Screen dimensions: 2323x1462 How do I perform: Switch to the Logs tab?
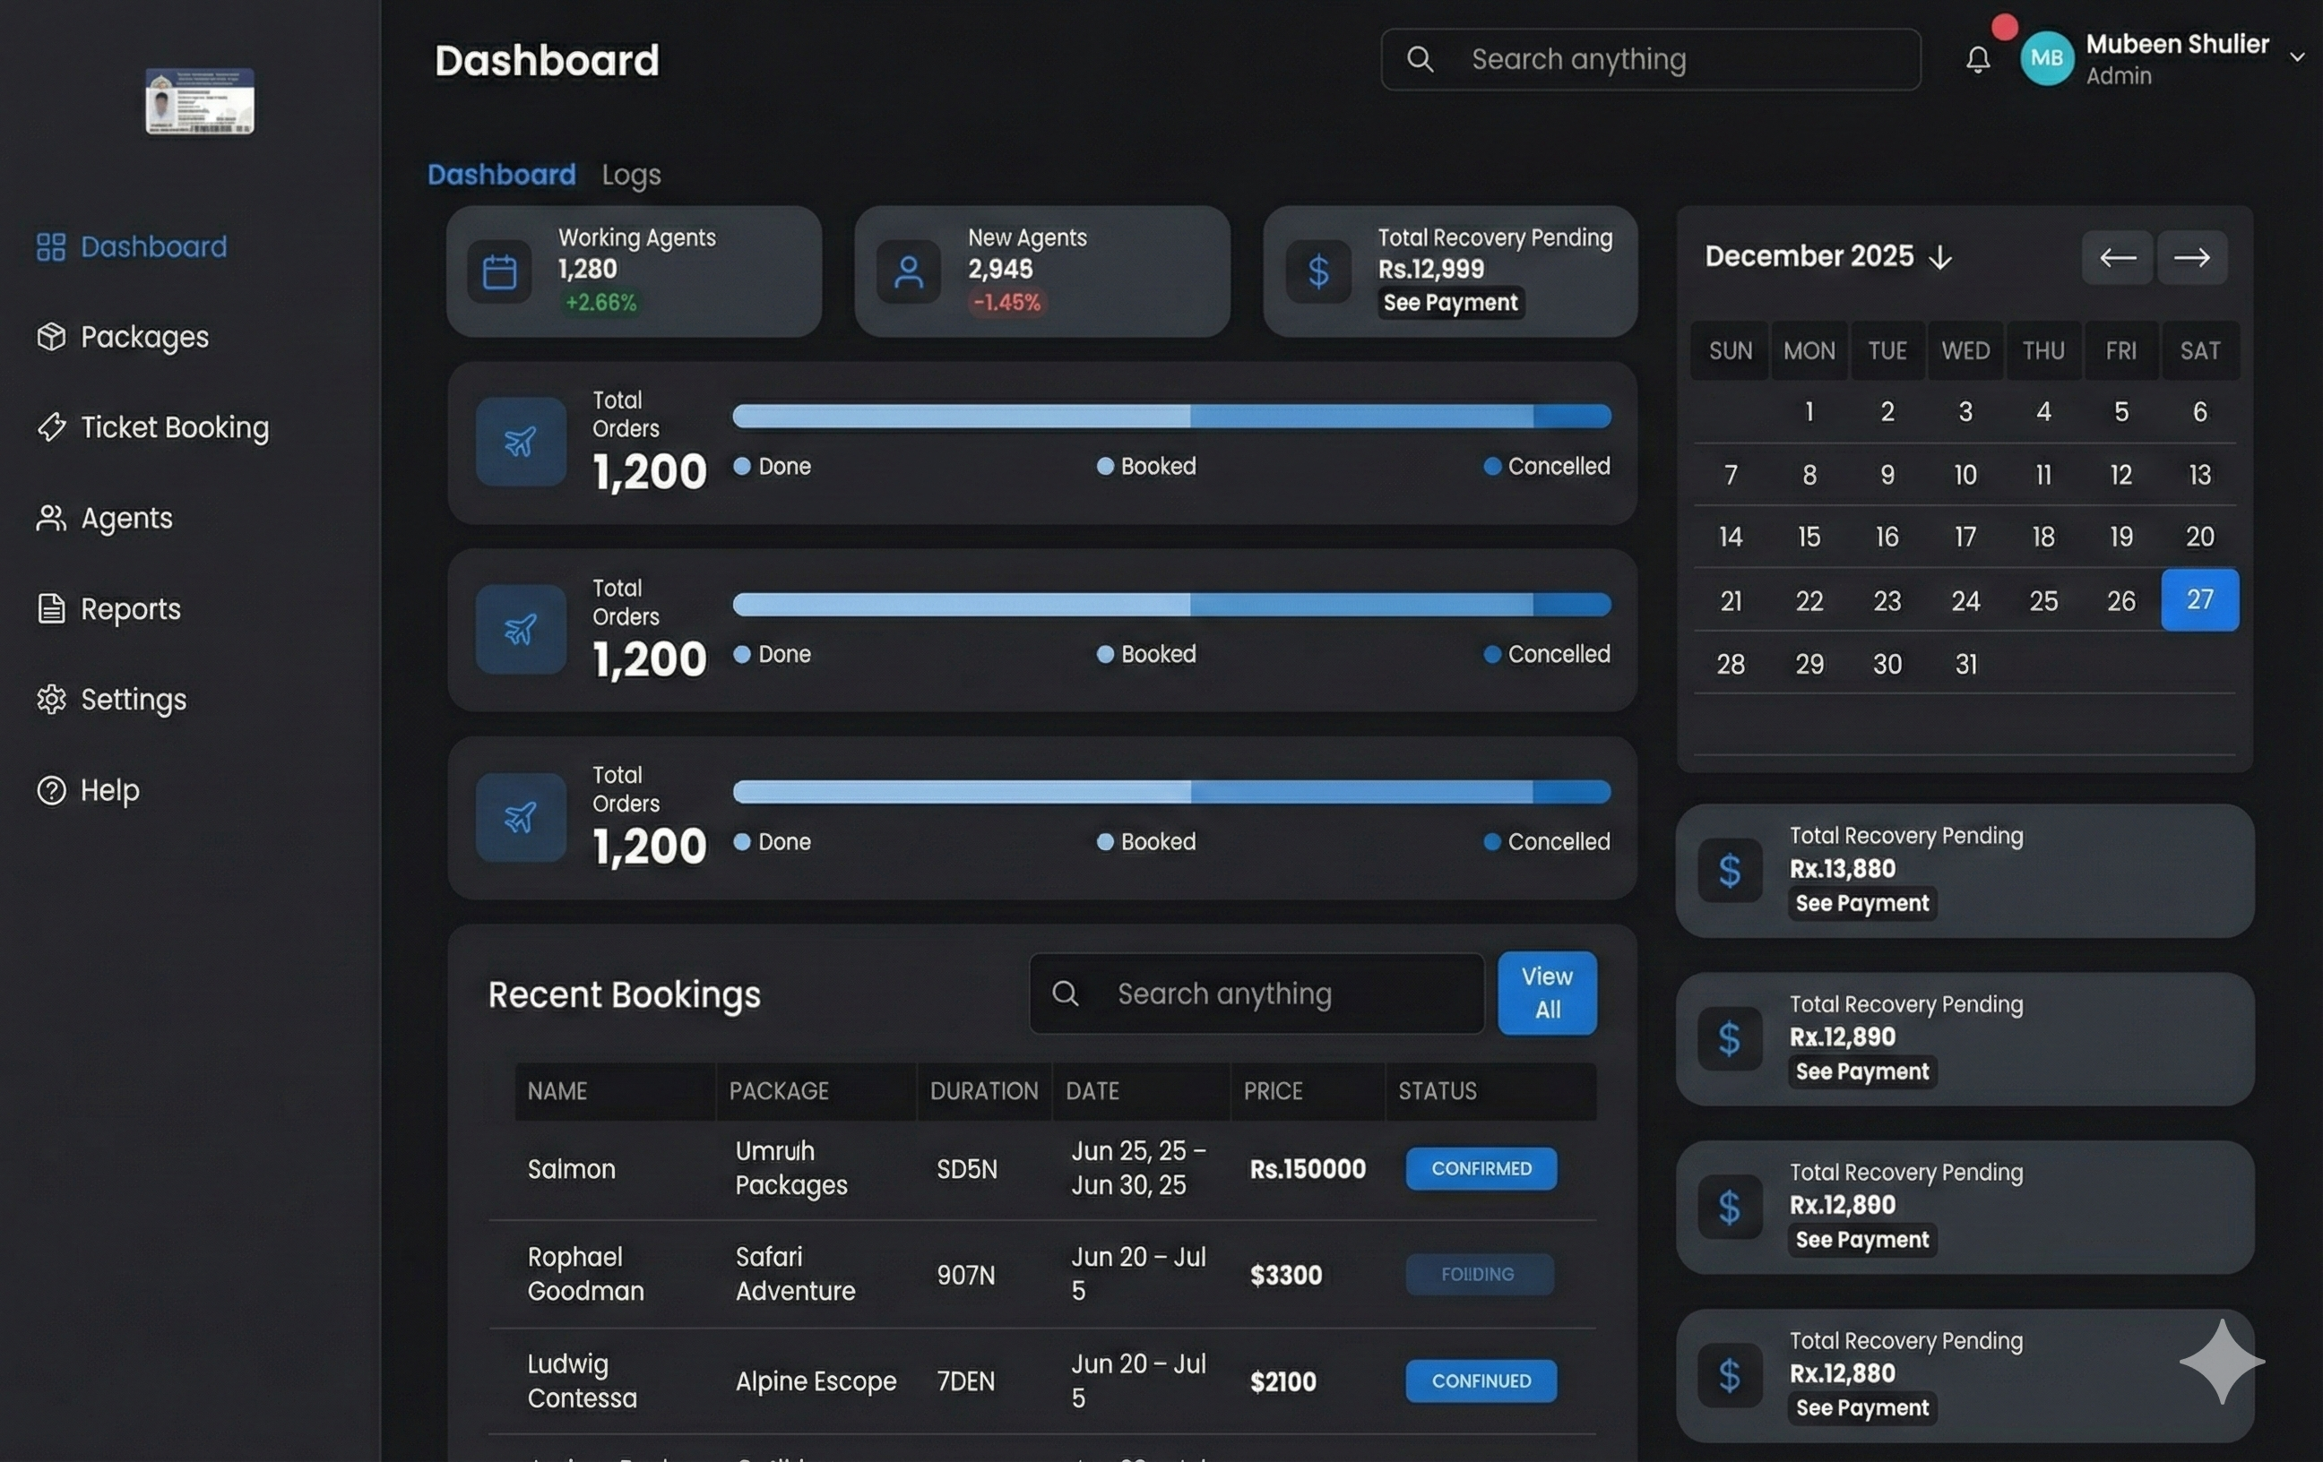click(x=631, y=175)
